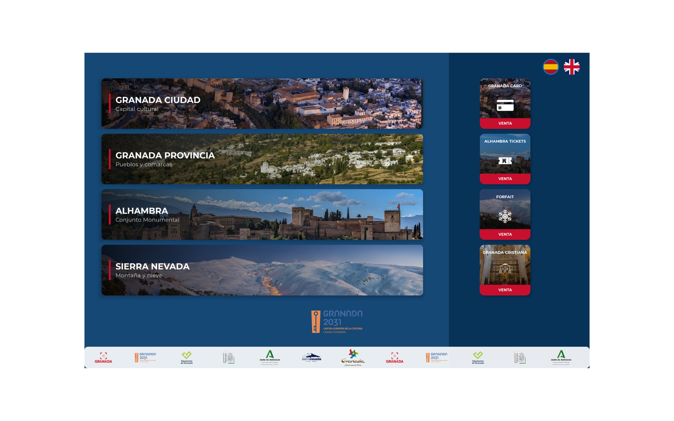Click Venta button under Alhambra Tickets
674x421 pixels.
(x=505, y=179)
